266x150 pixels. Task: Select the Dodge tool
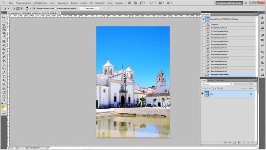[4, 68]
